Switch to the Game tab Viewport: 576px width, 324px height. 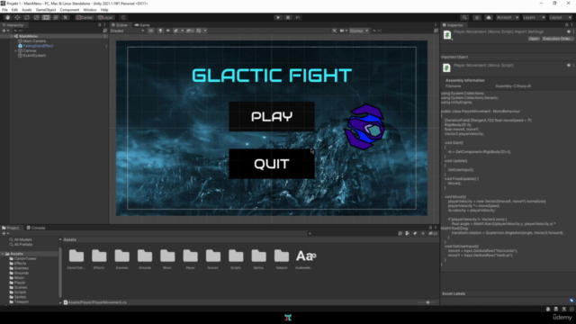click(142, 25)
